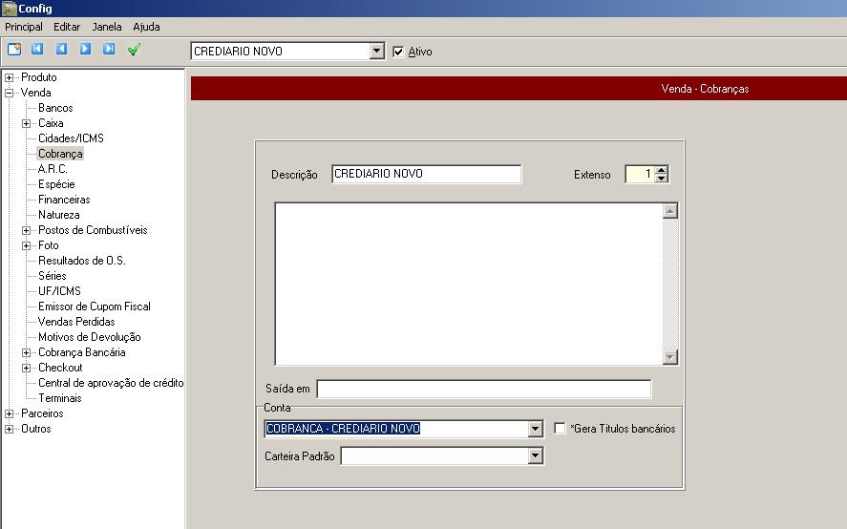Select A.R.C. in the tree
847x529 pixels.
click(x=53, y=169)
